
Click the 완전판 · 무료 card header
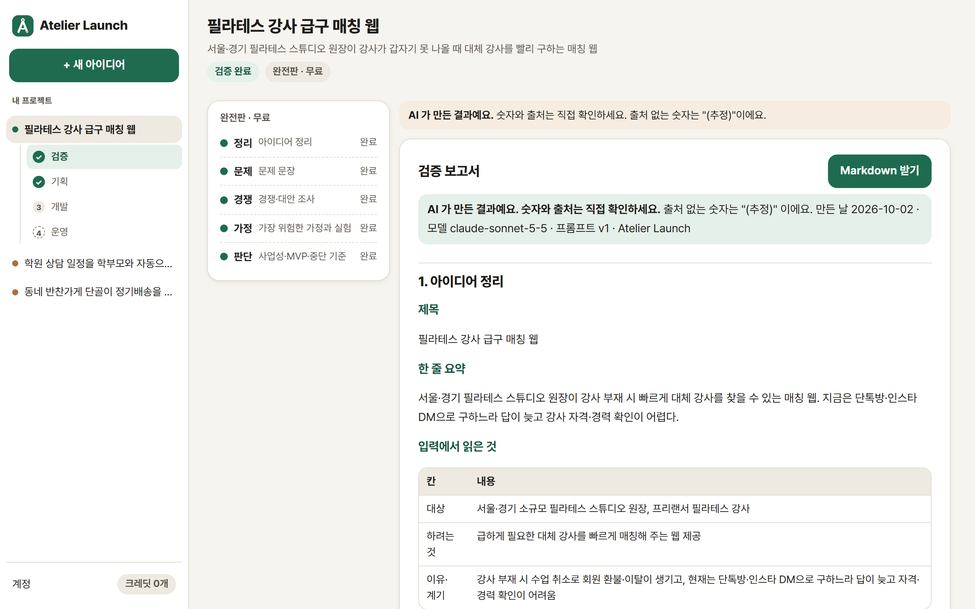click(x=245, y=118)
